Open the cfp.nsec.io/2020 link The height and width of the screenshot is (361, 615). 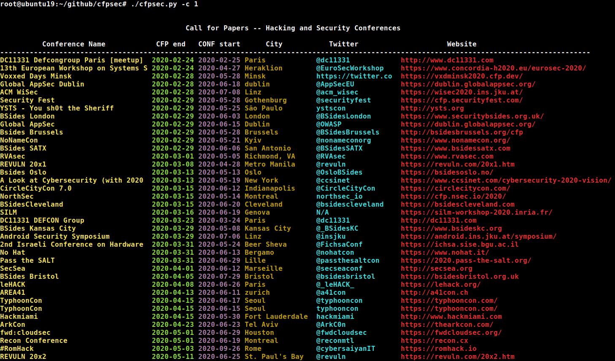click(x=453, y=196)
